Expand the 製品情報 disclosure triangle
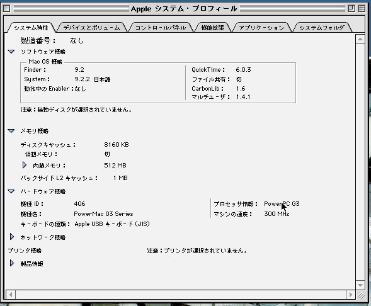Image resolution: width=371 pixels, height=306 pixels. [12, 263]
